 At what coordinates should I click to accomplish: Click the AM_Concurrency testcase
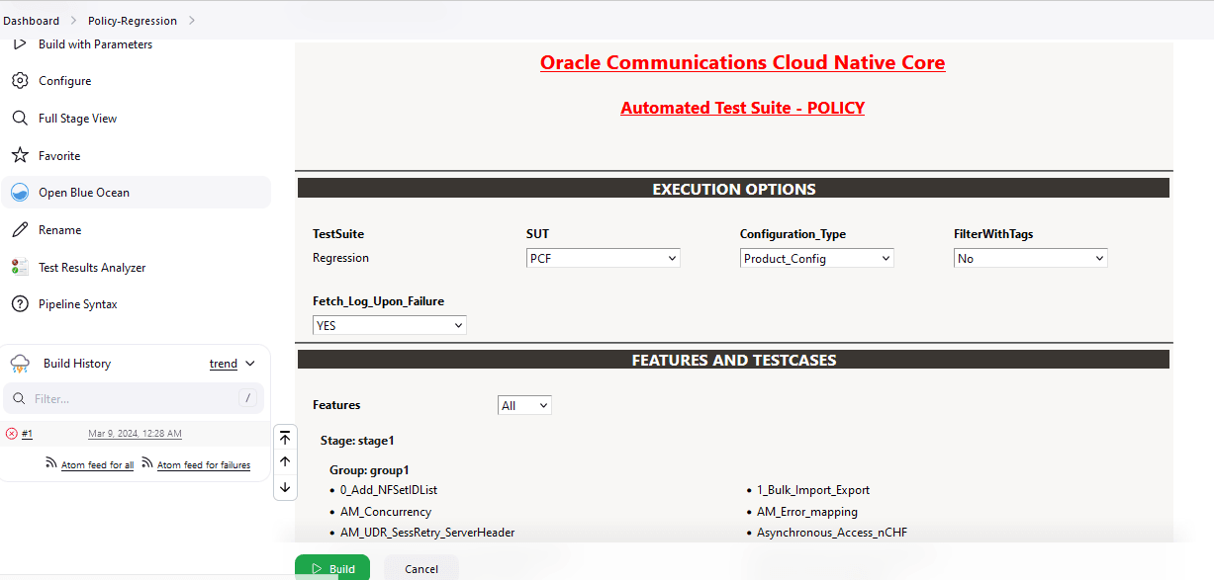coord(386,512)
